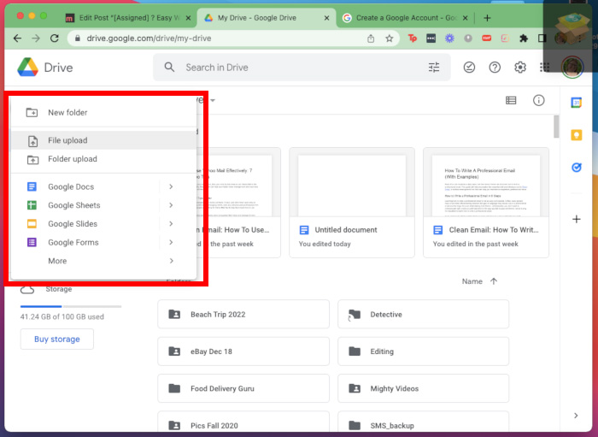The height and width of the screenshot is (437, 598).
Task: Click the browser forward arrow
Action: coord(36,38)
